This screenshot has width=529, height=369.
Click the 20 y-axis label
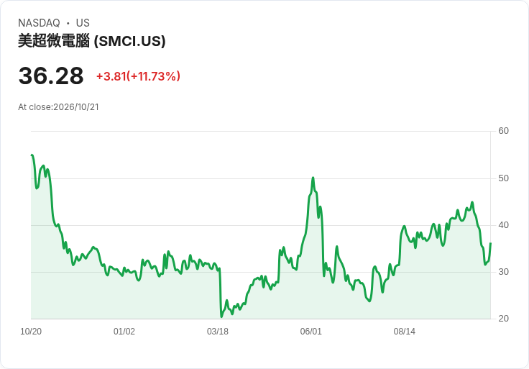tap(503, 319)
